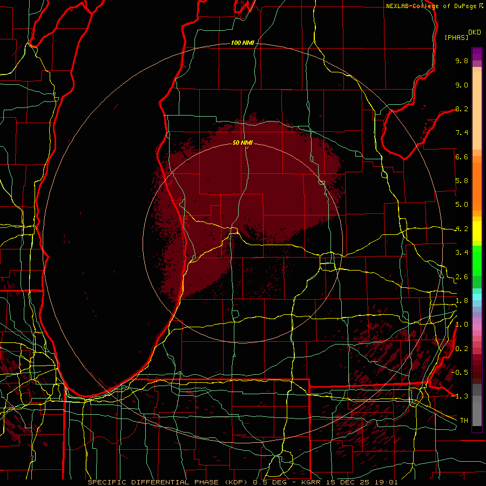
Task: Click the 100 NMI range ring label
Action: 242,43
